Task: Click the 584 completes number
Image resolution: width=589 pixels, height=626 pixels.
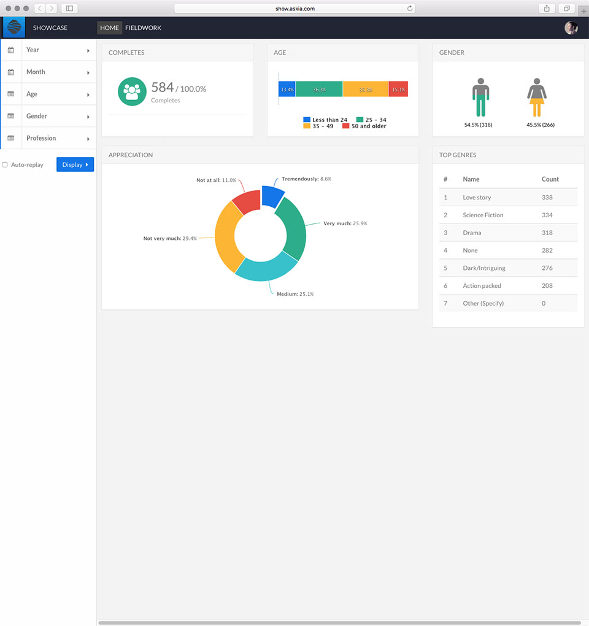Action: point(163,87)
